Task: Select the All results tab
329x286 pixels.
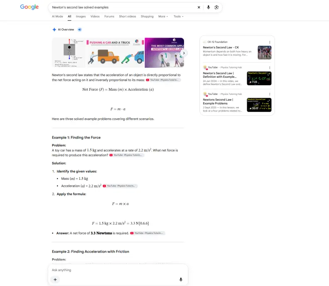Action: [69, 16]
